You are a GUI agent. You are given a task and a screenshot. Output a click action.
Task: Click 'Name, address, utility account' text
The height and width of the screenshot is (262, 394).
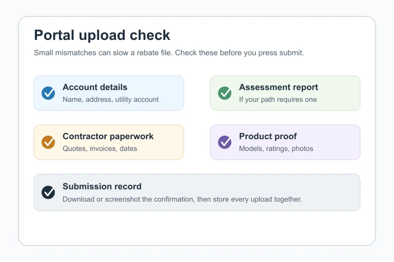(111, 100)
